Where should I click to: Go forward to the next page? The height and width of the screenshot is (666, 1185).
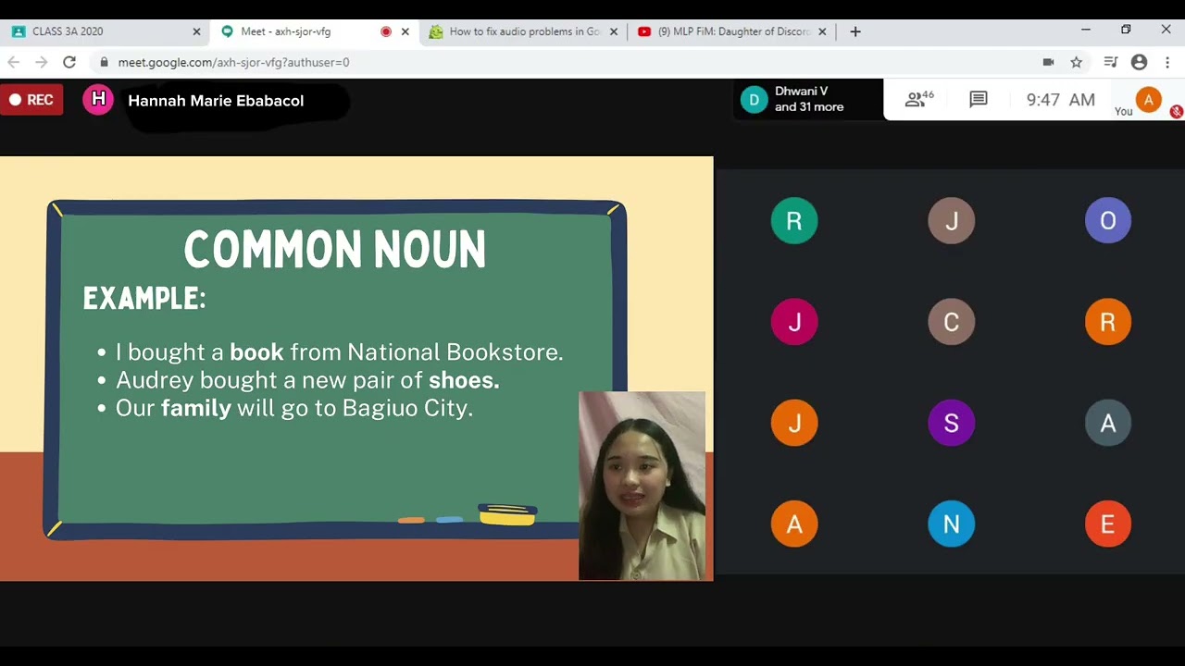click(x=41, y=62)
